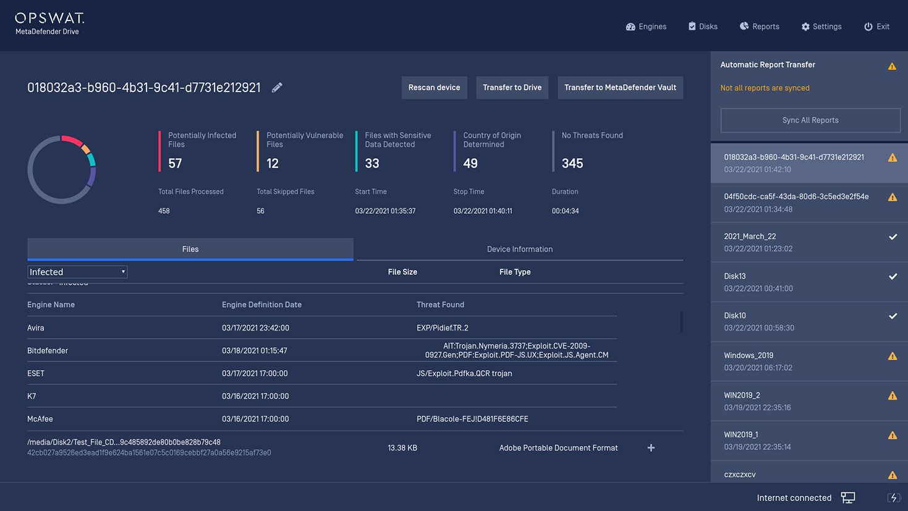Click the Disks clipboard icon
Screen dimensions: 908x511
[692, 26]
